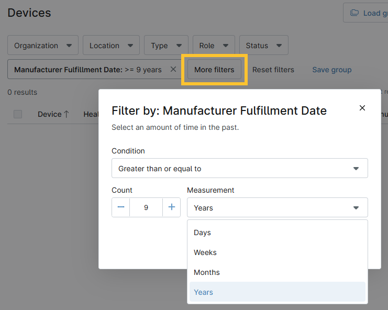Click the Load group folder icon

354,13
